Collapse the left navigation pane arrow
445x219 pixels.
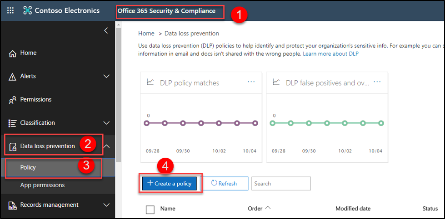click(x=106, y=31)
